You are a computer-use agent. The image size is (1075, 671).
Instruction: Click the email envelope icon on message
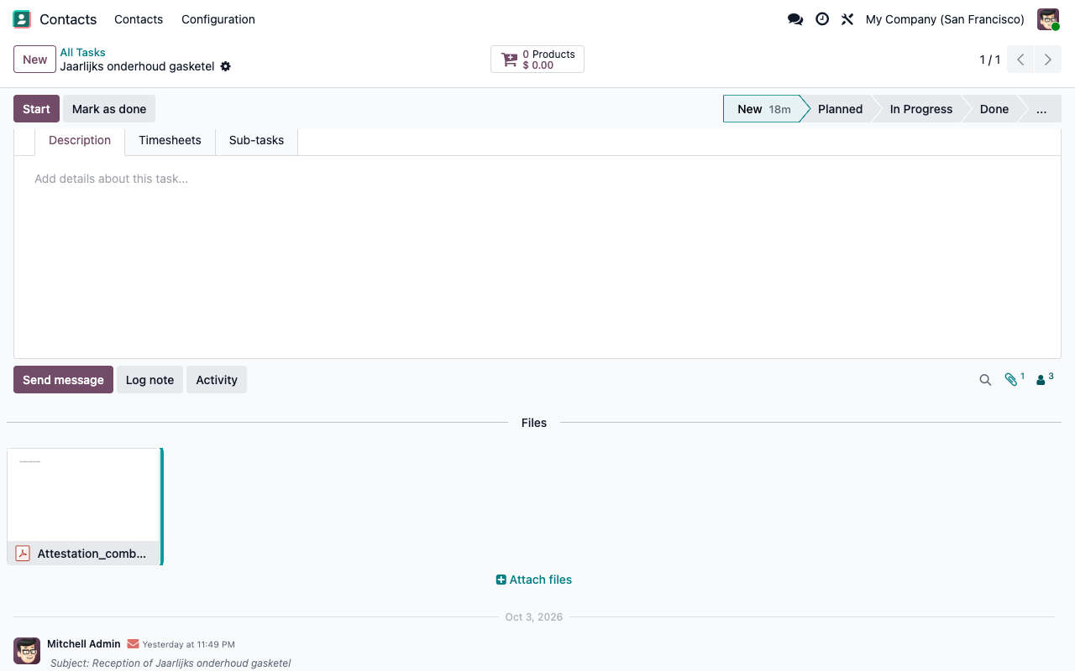click(133, 644)
